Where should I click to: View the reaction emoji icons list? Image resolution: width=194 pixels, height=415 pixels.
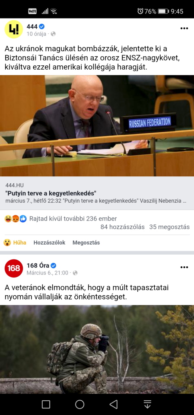[16, 219]
